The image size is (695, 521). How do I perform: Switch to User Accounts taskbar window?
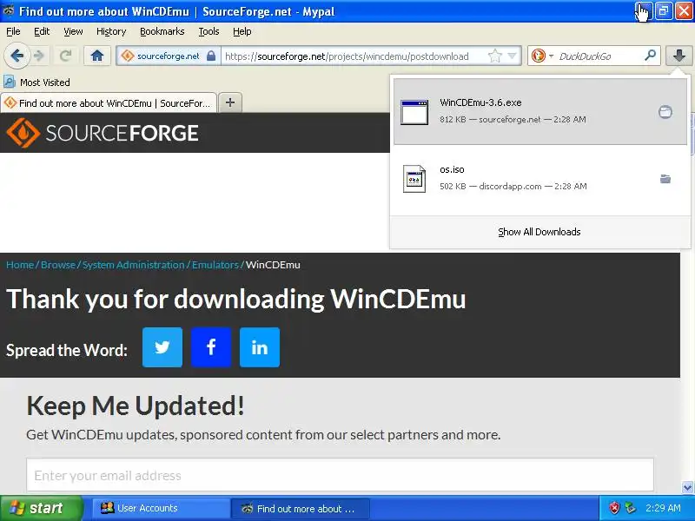pos(162,508)
